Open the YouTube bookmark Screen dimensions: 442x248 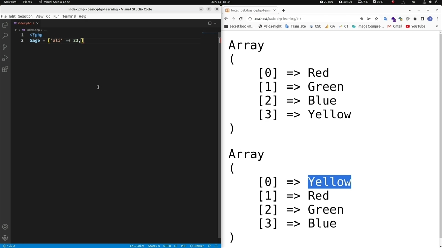click(x=415, y=26)
